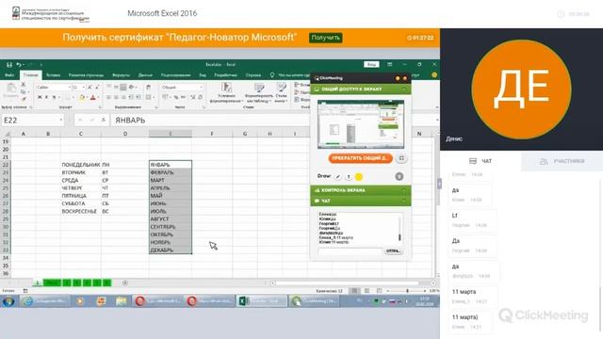Click the screen share preview thumbnail
The image size is (603, 339).
pos(361,123)
